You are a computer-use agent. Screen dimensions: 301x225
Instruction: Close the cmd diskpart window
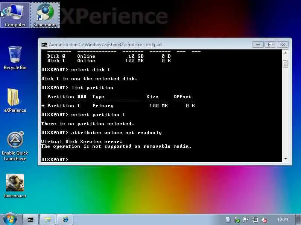[x=283, y=45]
